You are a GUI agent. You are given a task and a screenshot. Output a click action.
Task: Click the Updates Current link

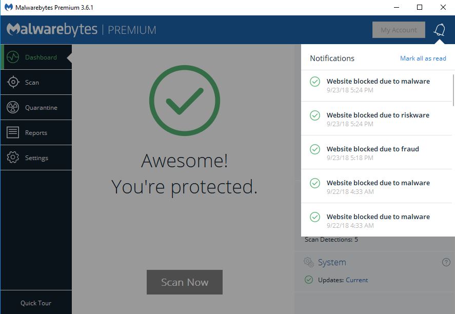pos(357,280)
